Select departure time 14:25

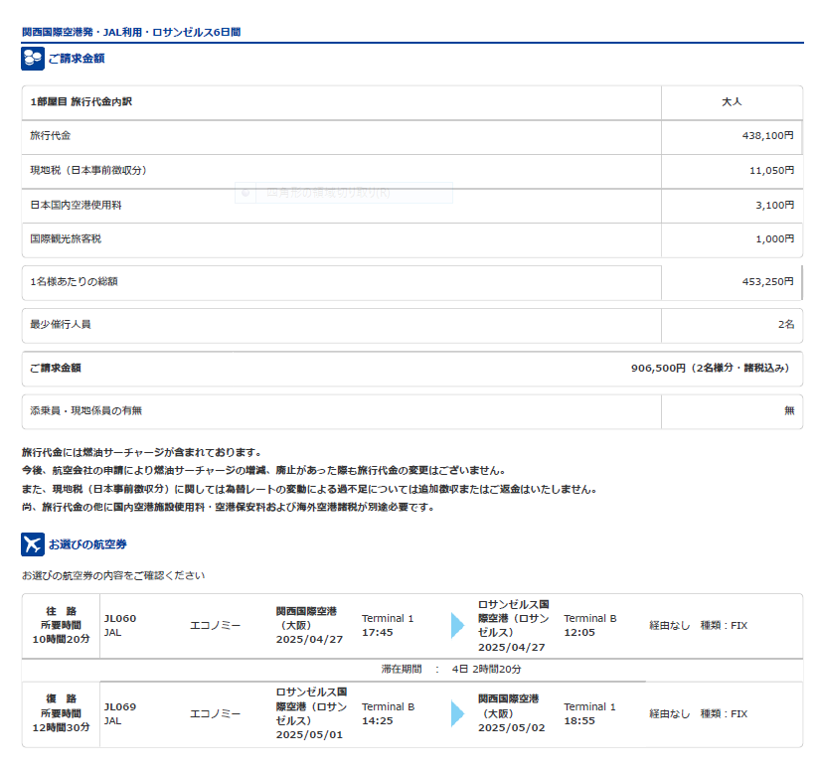tap(378, 721)
